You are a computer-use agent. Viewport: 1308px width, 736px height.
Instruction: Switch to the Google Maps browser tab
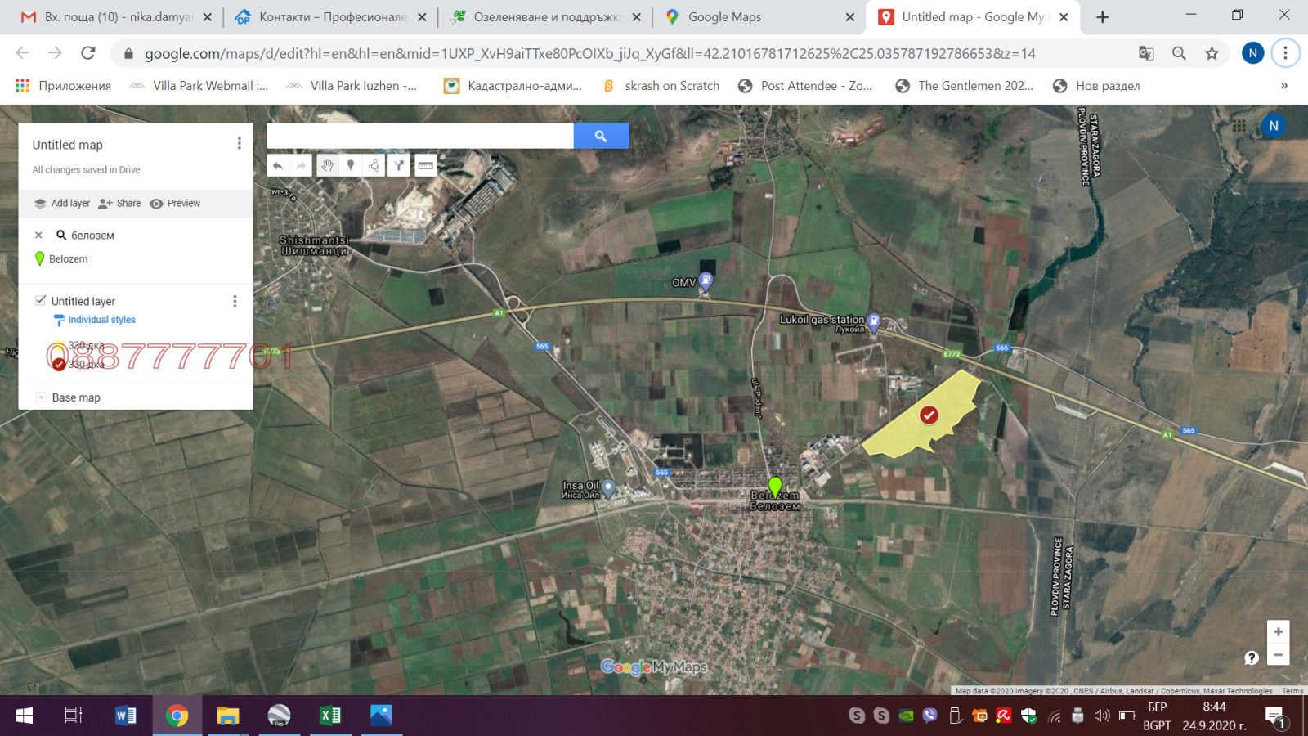tap(724, 17)
